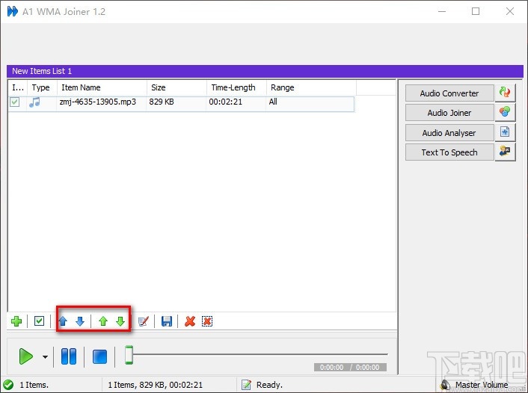The width and height of the screenshot is (528, 393).
Task: Click the playback position slider handle
Action: click(x=129, y=355)
